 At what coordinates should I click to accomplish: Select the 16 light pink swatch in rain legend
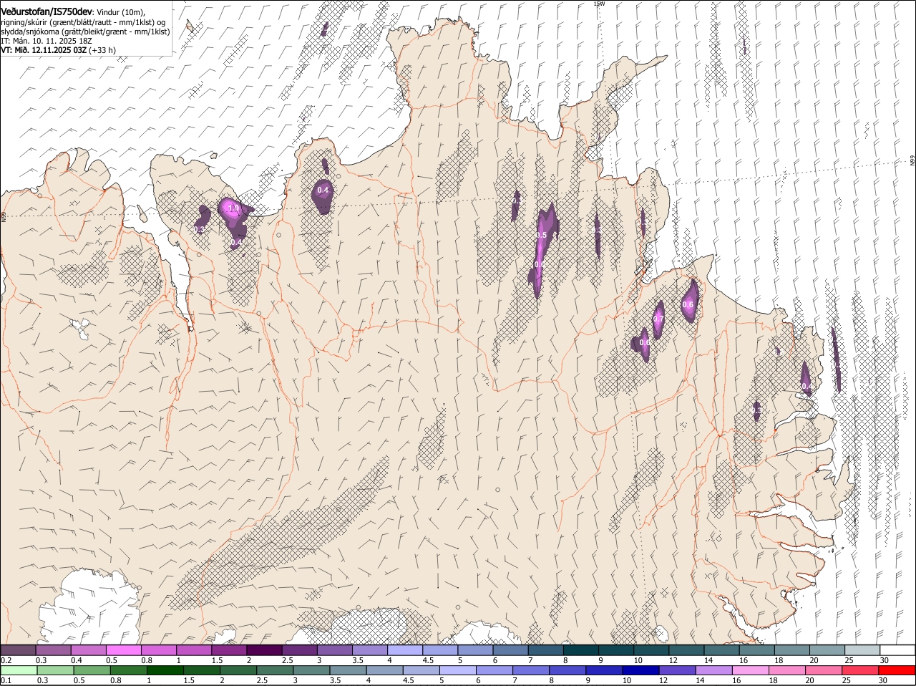[749, 671]
